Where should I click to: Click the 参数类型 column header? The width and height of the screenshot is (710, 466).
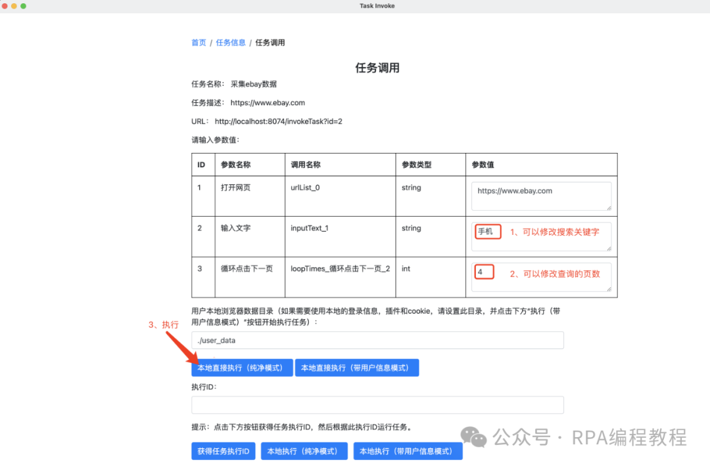tap(430, 165)
